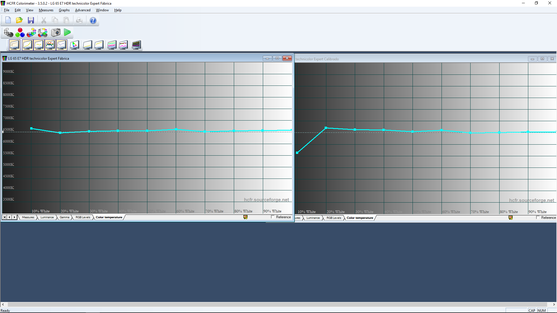Switch to RGB Levels tab in Calibrado window
557x313 pixels.
(x=334, y=218)
